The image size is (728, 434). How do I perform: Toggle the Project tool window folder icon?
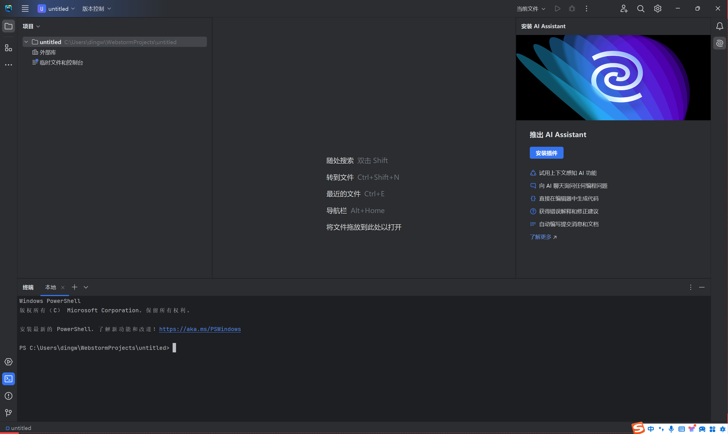[x=9, y=26]
